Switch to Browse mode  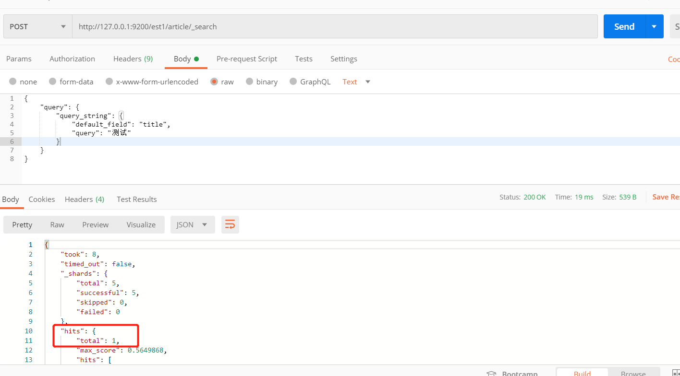click(x=633, y=373)
